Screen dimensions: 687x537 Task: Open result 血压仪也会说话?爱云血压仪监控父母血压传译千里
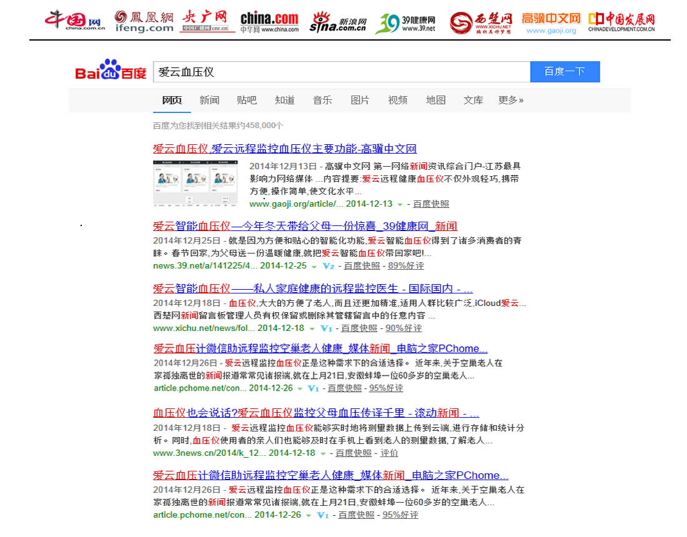click(x=316, y=413)
